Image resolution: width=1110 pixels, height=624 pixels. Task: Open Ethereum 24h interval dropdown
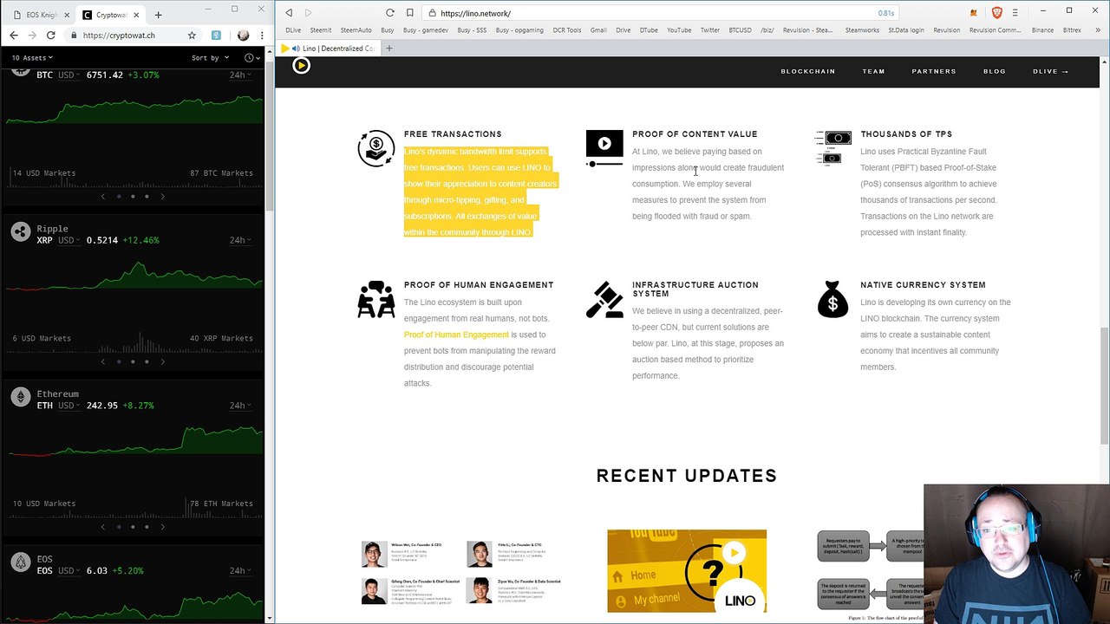(241, 406)
